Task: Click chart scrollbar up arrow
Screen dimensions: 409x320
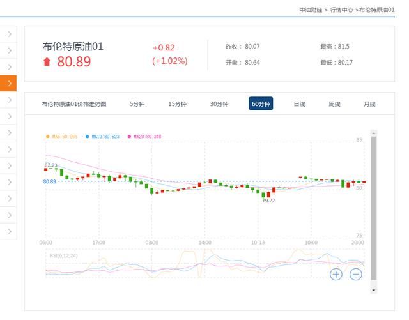Action: point(374,133)
